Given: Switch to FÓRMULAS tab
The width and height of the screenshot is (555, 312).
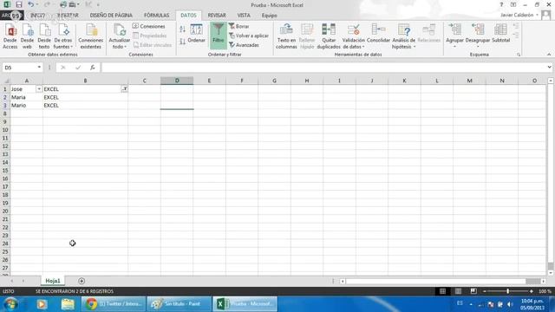Looking at the screenshot, I should click(x=156, y=16).
